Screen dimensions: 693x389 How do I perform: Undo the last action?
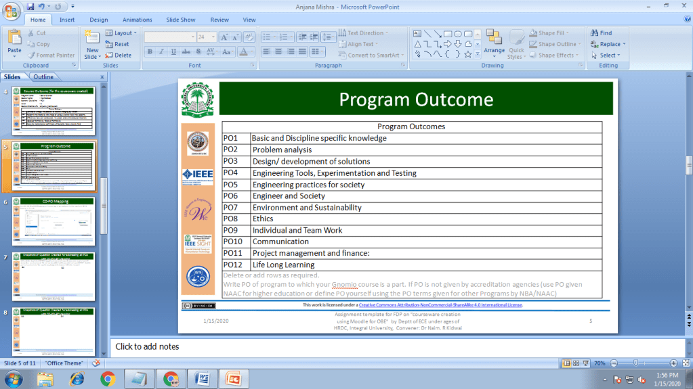(41, 7)
